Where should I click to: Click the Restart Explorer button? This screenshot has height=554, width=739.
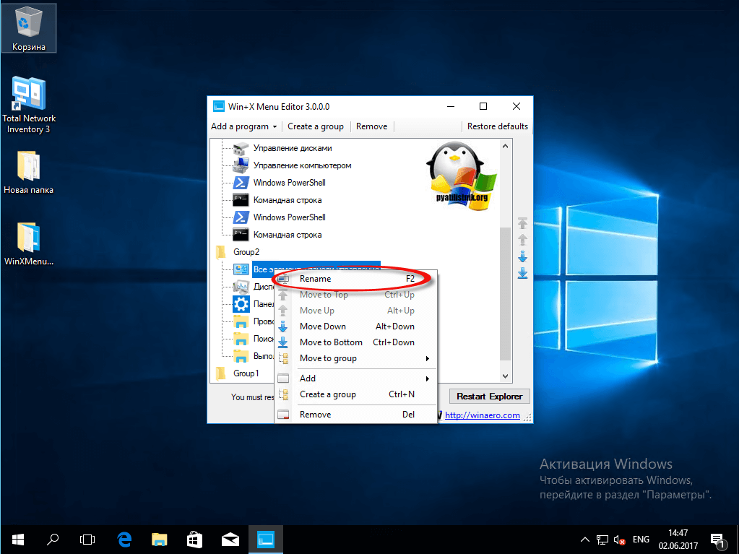(489, 397)
